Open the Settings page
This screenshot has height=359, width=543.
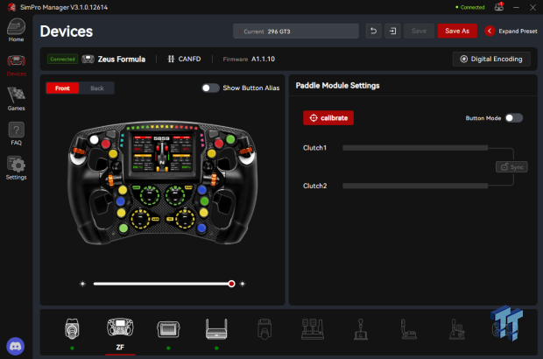click(17, 168)
